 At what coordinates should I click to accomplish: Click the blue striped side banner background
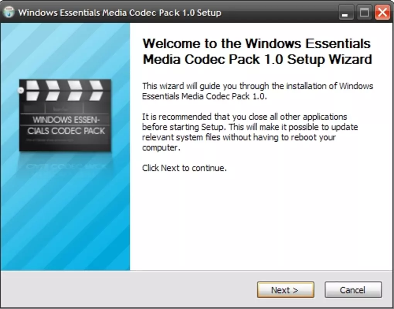click(x=65, y=221)
